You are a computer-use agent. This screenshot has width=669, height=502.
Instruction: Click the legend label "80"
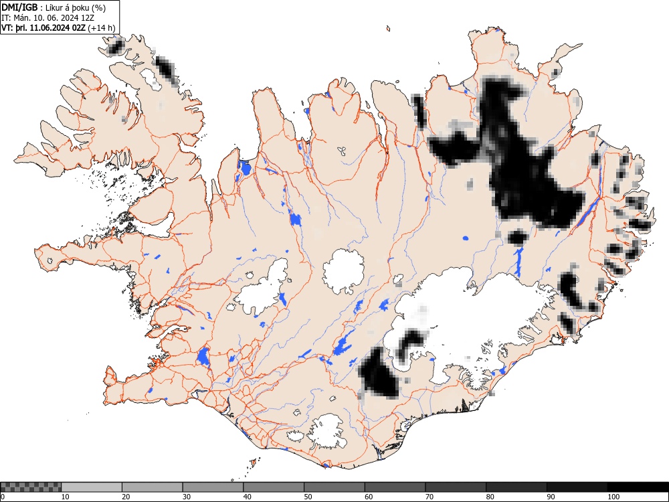tap(490, 497)
